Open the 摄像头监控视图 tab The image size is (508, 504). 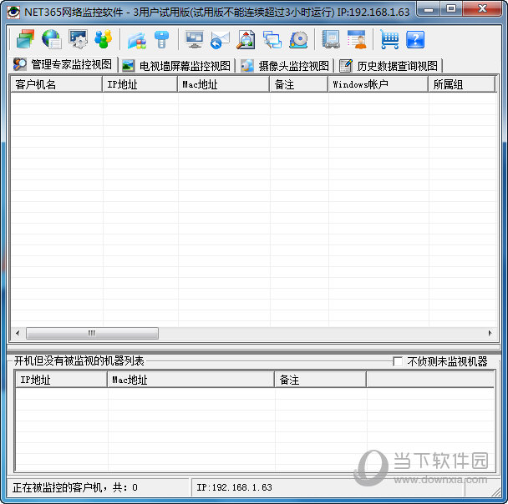tap(285, 66)
